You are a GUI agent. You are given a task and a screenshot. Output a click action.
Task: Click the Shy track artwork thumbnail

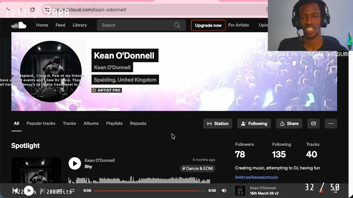click(x=36, y=170)
